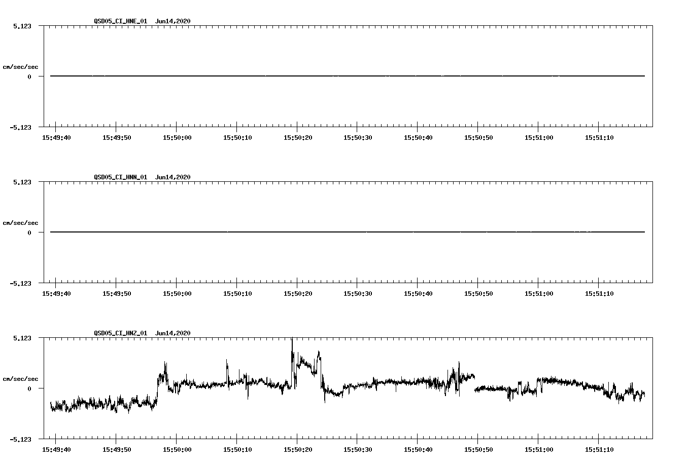The height and width of the screenshot is (468, 689).
Task: Select the 15:49:50 time label under HNE plot
Action: tap(117, 137)
